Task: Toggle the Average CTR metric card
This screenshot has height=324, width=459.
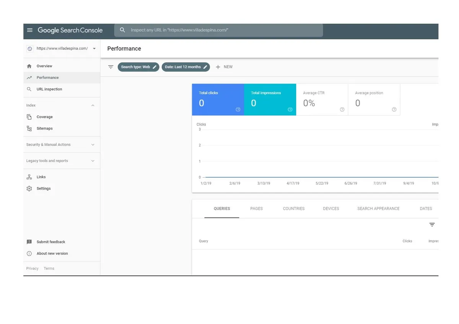Action: (322, 99)
